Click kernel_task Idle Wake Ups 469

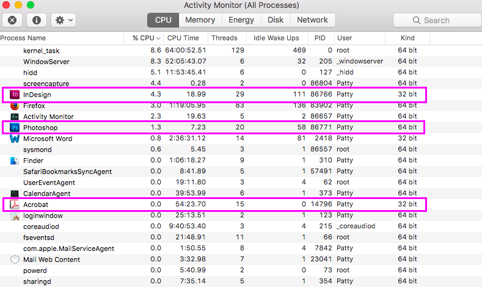(299, 50)
